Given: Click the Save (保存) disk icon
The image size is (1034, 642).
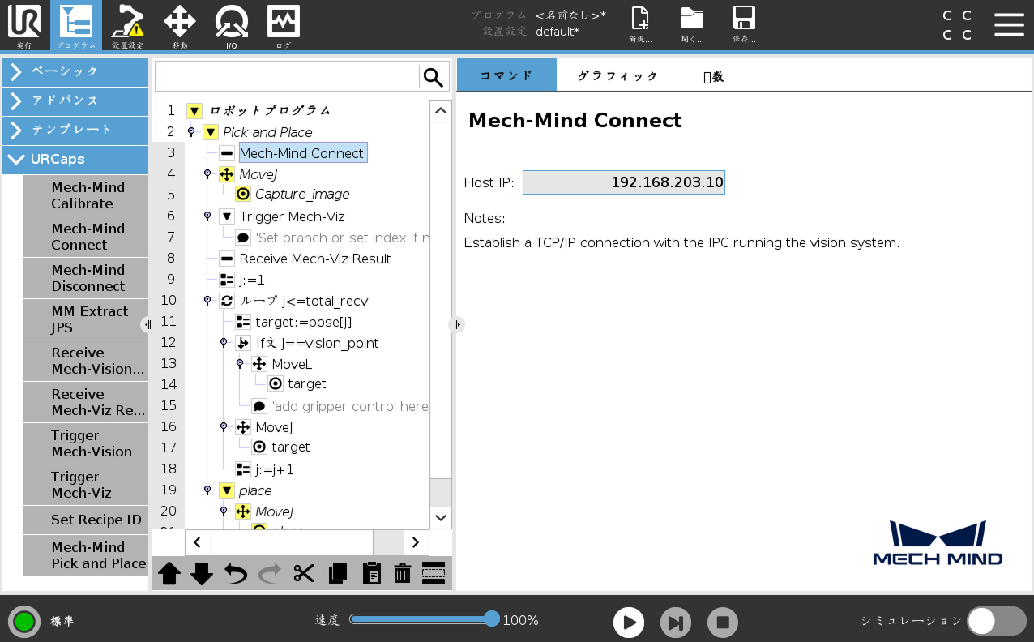Looking at the screenshot, I should [x=744, y=24].
